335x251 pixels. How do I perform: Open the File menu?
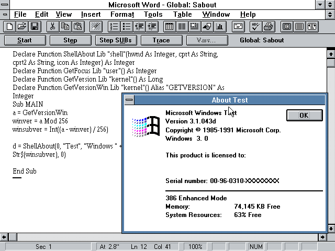pyautogui.click(x=20, y=15)
